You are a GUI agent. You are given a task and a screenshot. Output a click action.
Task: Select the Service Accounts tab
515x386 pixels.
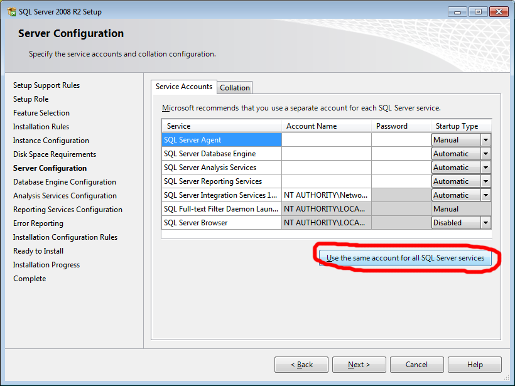(184, 87)
